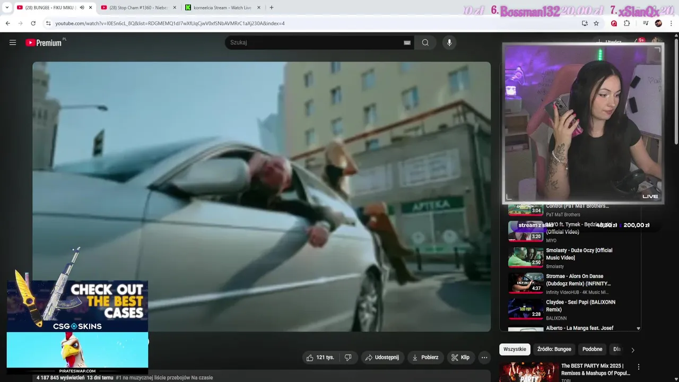Close the korneelcia Stream tab
Viewport: 679px width, 382px height.
259,8
